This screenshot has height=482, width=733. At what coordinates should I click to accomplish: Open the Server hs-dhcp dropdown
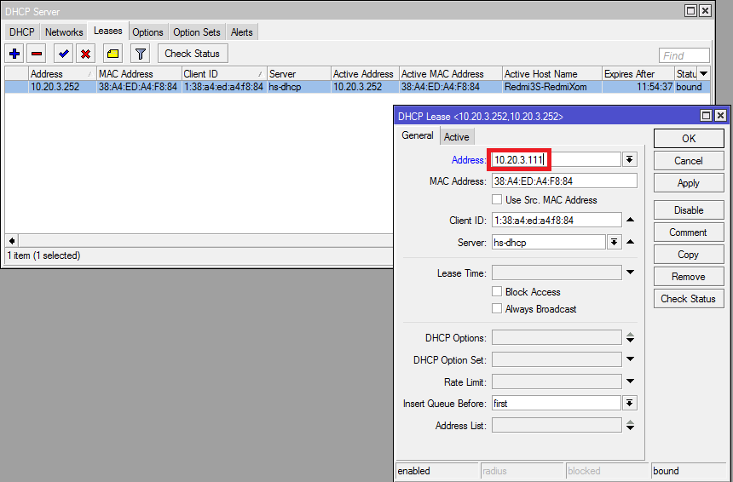pyautogui.click(x=614, y=243)
